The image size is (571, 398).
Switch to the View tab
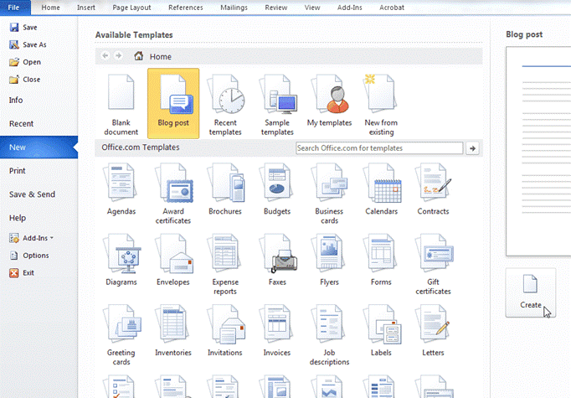point(312,8)
